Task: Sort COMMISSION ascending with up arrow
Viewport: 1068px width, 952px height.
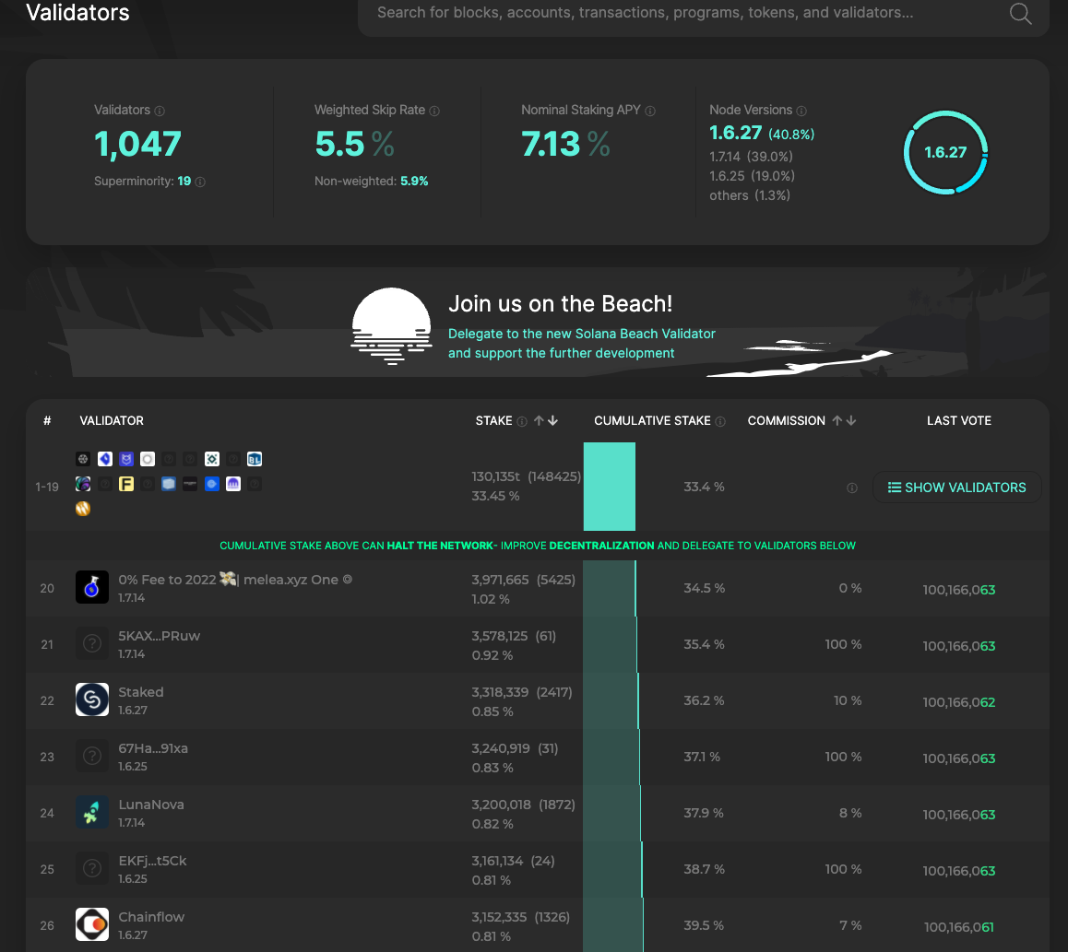Action: pyautogui.click(x=837, y=420)
